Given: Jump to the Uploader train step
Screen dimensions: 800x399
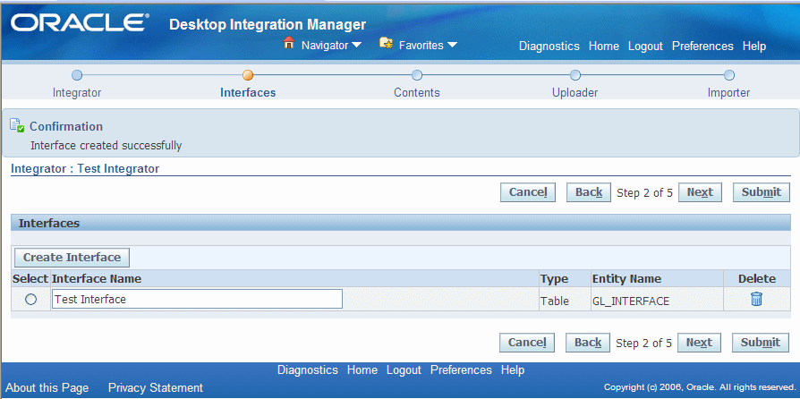Looking at the screenshot, I should tap(575, 93).
